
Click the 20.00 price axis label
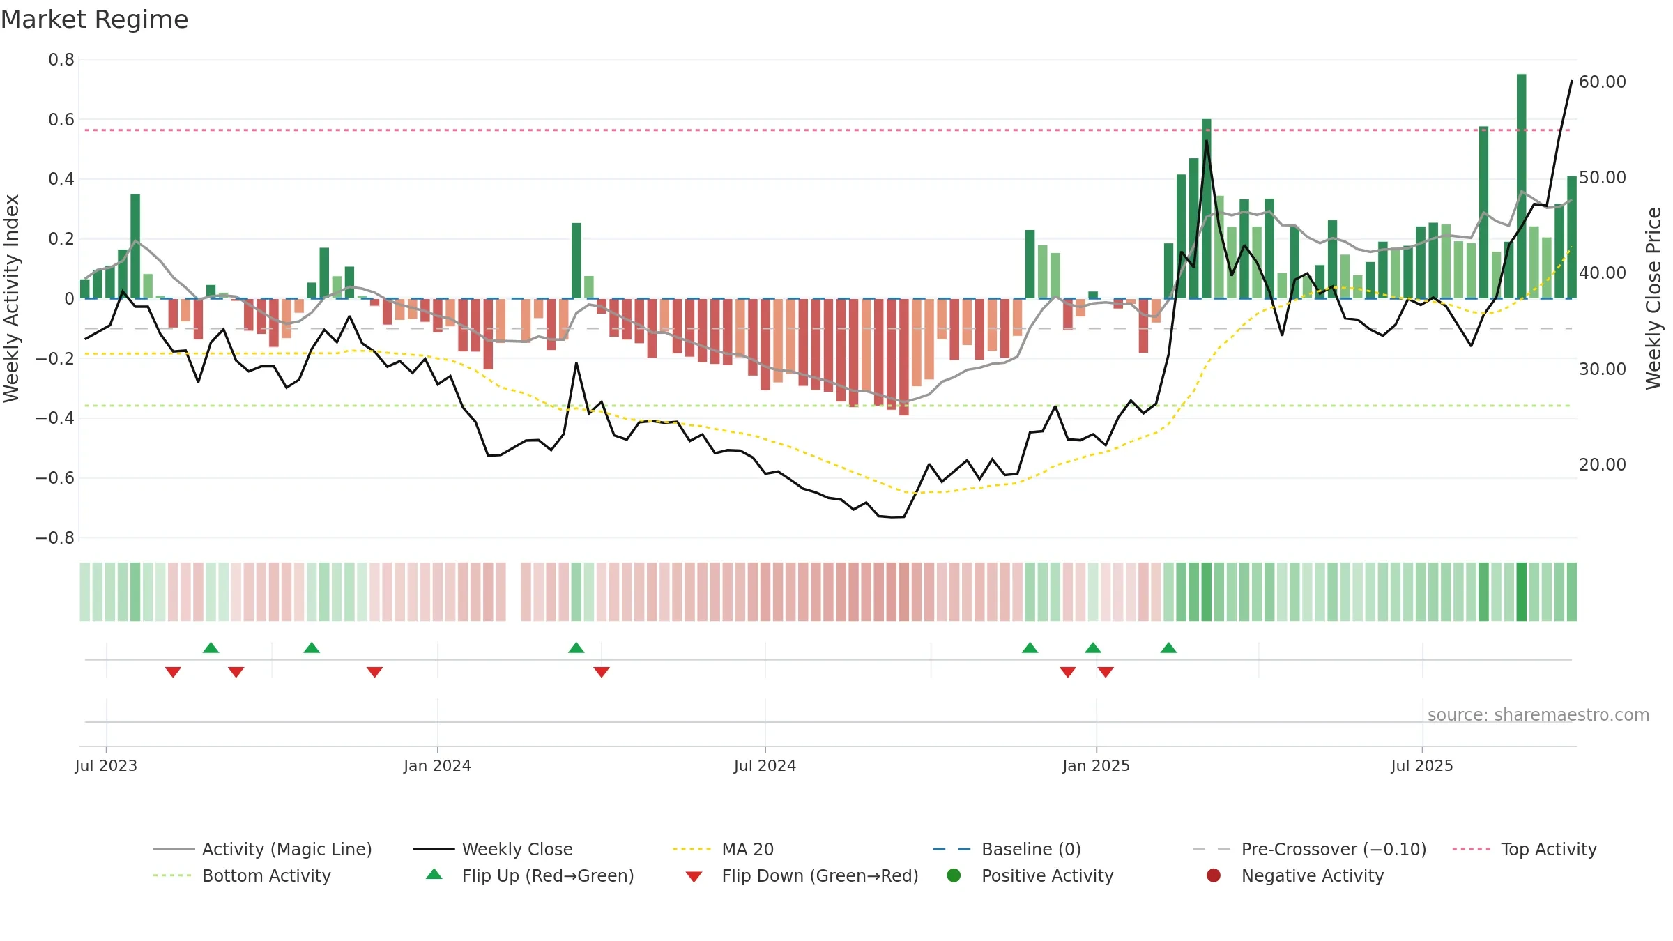point(1603,465)
